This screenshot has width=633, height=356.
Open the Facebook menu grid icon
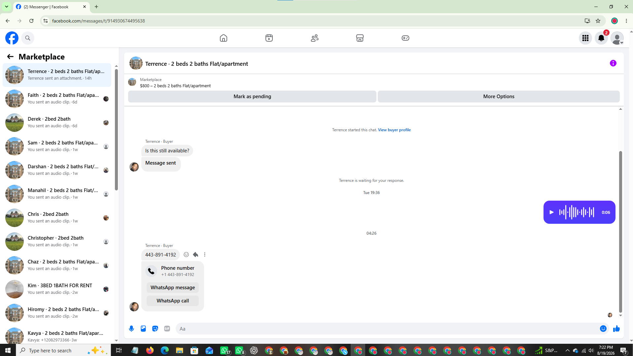[x=585, y=38]
